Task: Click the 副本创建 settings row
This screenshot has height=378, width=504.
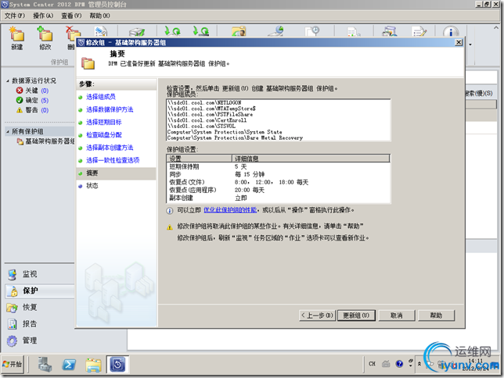Action: coord(279,198)
